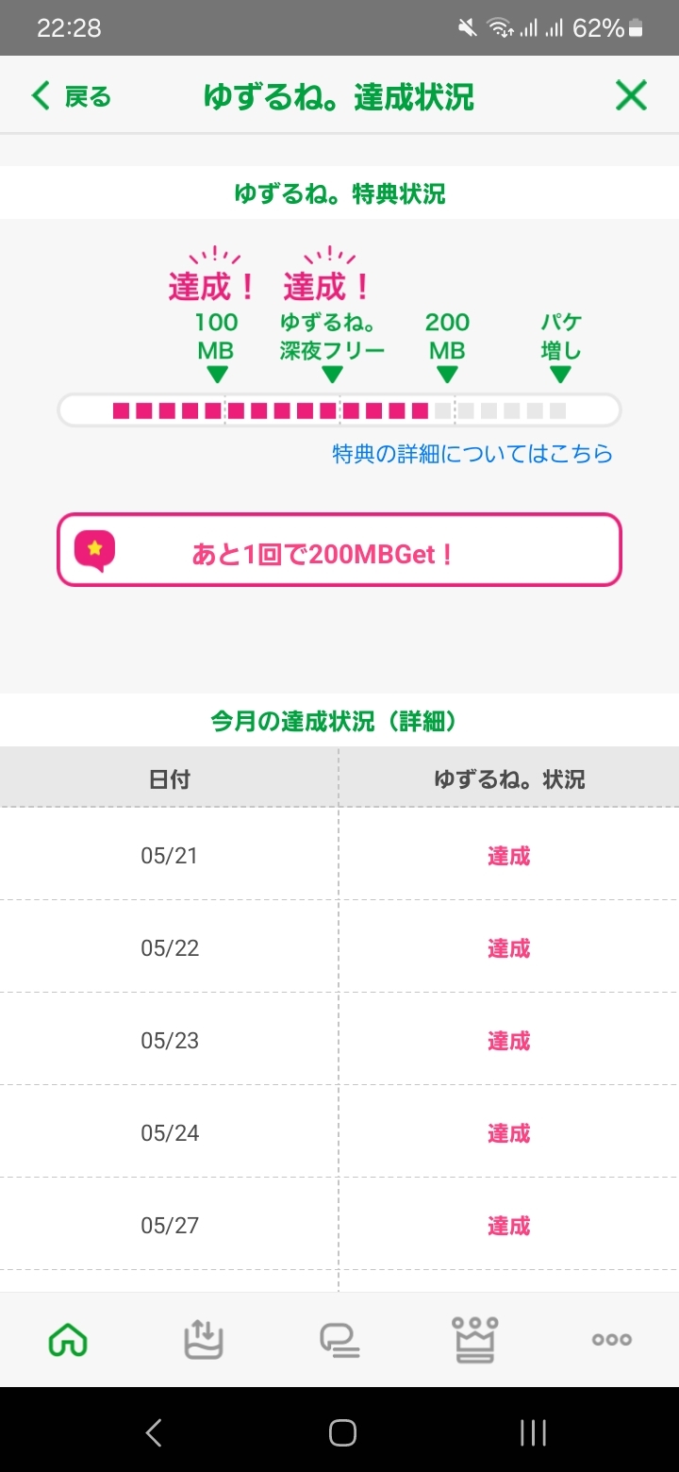
Task: Tap the パケ増し milestone arrow
Action: (561, 374)
